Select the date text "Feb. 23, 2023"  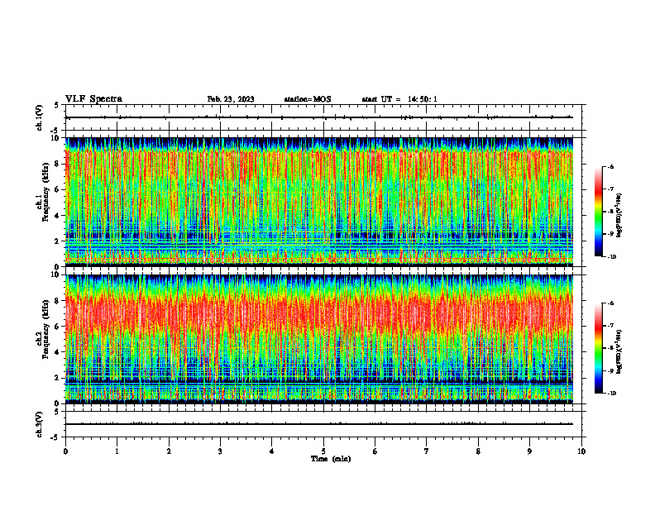[x=231, y=99]
